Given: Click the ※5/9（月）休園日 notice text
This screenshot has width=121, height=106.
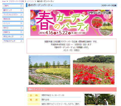Looking at the screenshot, I should coord(71,50).
